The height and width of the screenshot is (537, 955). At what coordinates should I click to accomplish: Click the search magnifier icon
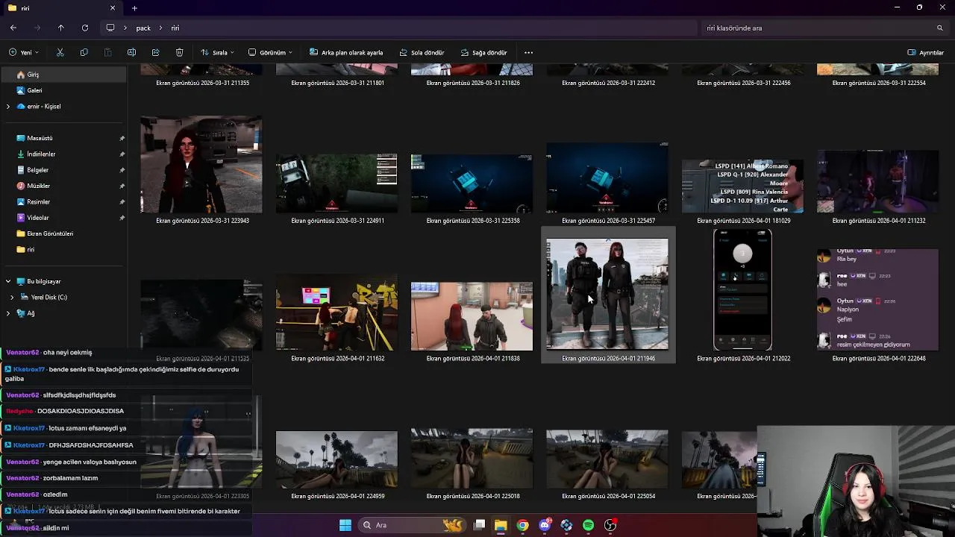940,28
